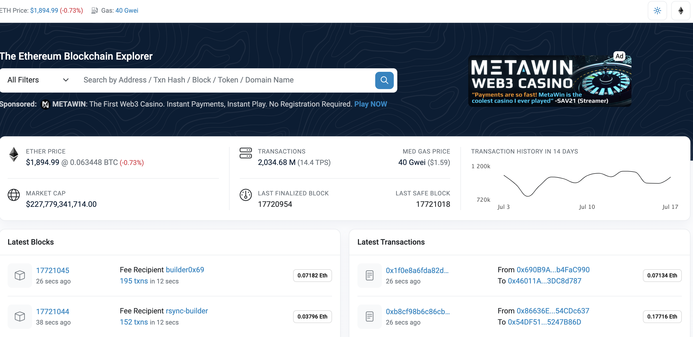Click the 0.07182 Eth block reward badge

pos(312,276)
